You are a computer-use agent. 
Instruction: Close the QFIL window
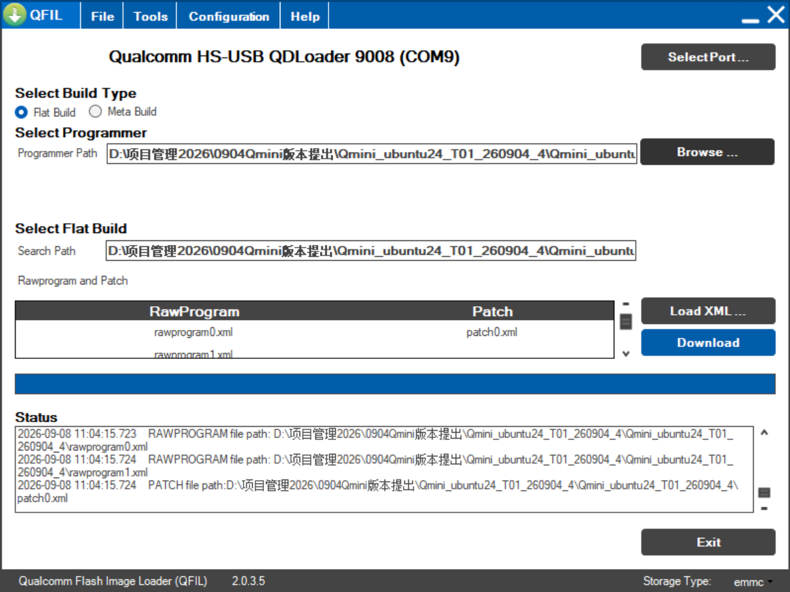coord(776,15)
